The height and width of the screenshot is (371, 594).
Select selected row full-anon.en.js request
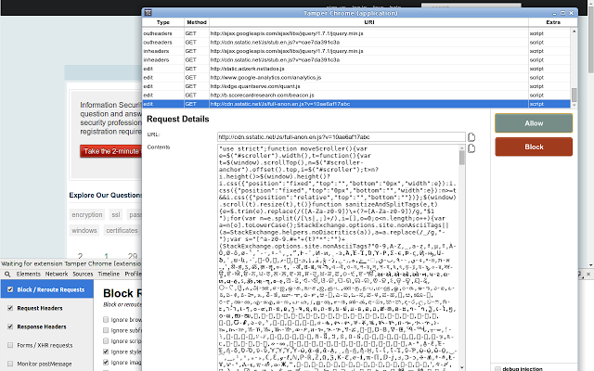coord(356,104)
